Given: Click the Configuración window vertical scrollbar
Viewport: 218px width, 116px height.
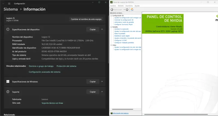Looking at the screenshot, I should (x=108, y=39).
